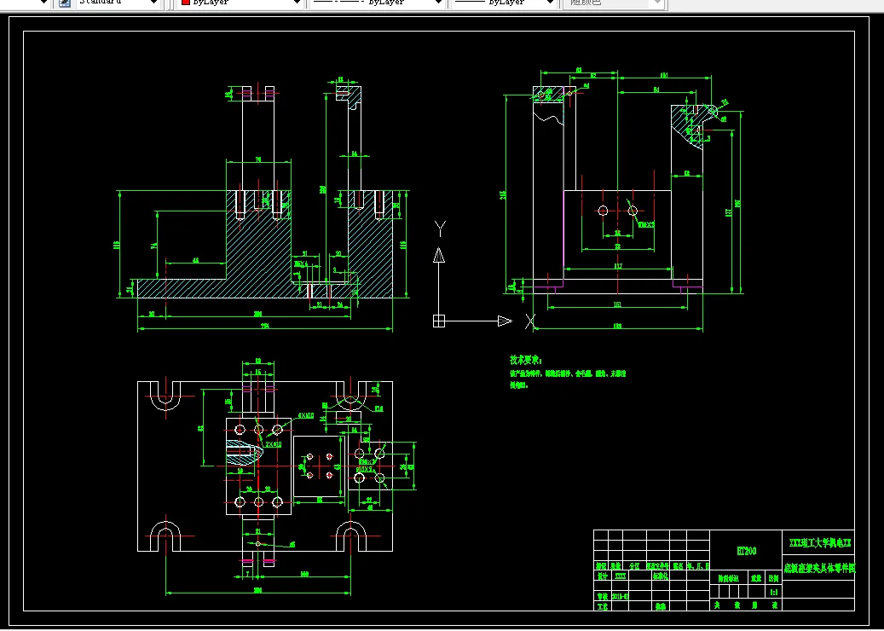Select the 74 vertical dimension in front view
The image size is (884, 631).
click(x=154, y=246)
